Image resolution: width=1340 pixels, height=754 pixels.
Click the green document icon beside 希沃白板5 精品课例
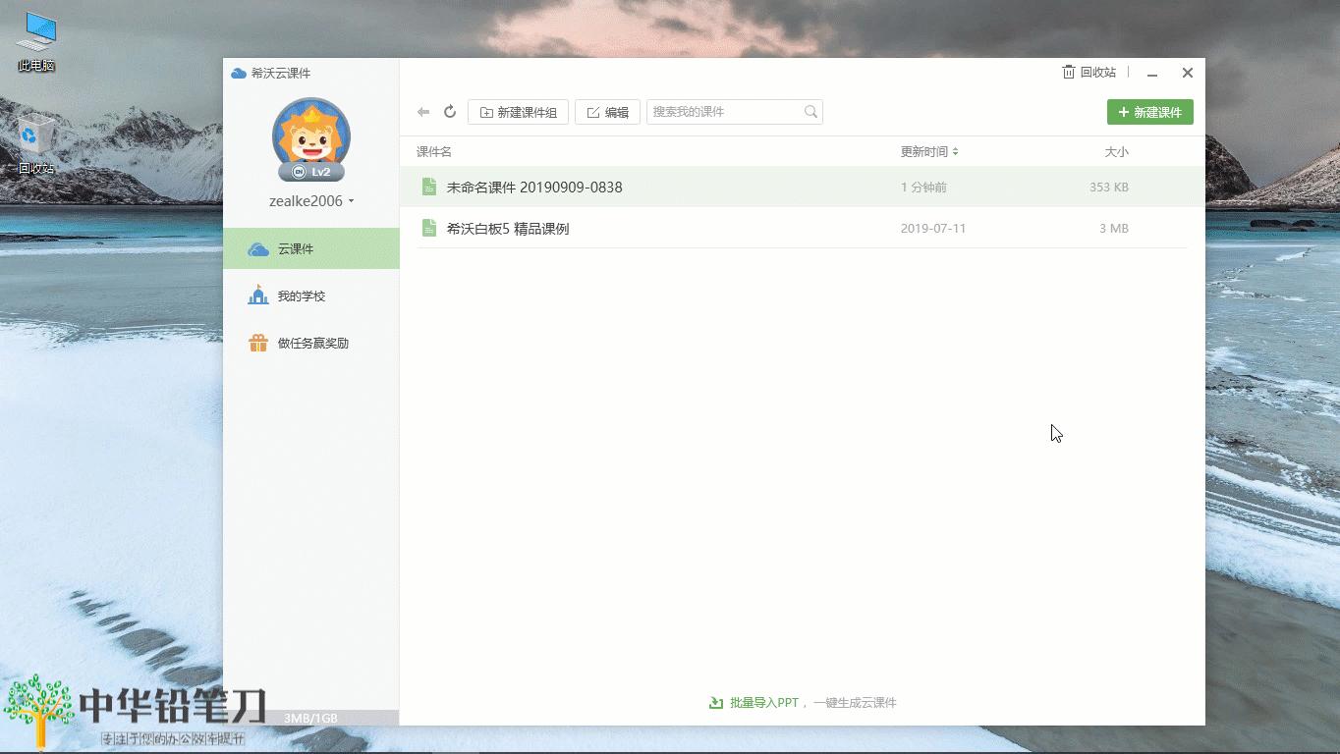click(428, 227)
